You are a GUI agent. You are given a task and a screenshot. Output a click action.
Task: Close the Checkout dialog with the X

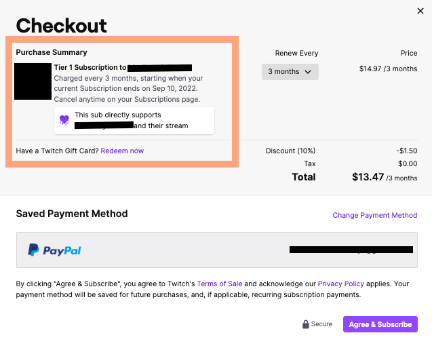point(420,11)
